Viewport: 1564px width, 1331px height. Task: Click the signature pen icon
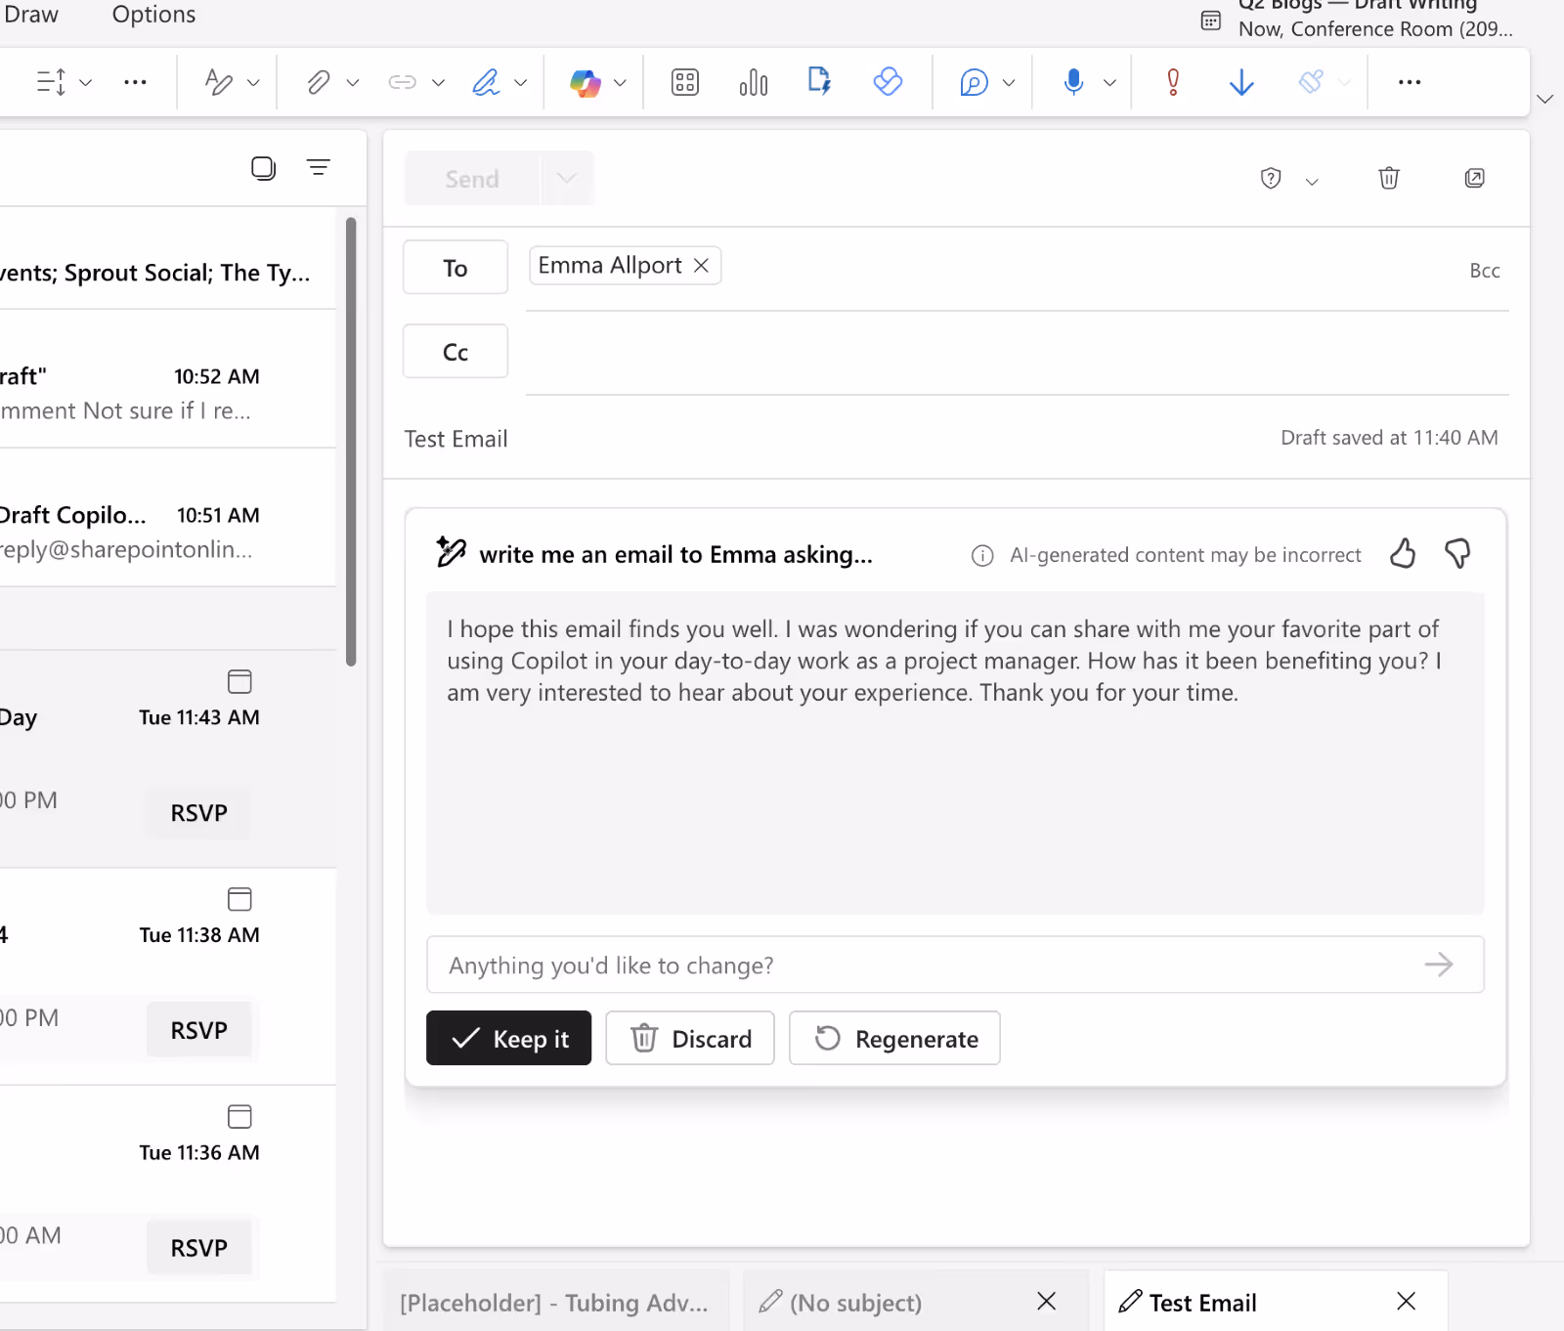(x=486, y=82)
